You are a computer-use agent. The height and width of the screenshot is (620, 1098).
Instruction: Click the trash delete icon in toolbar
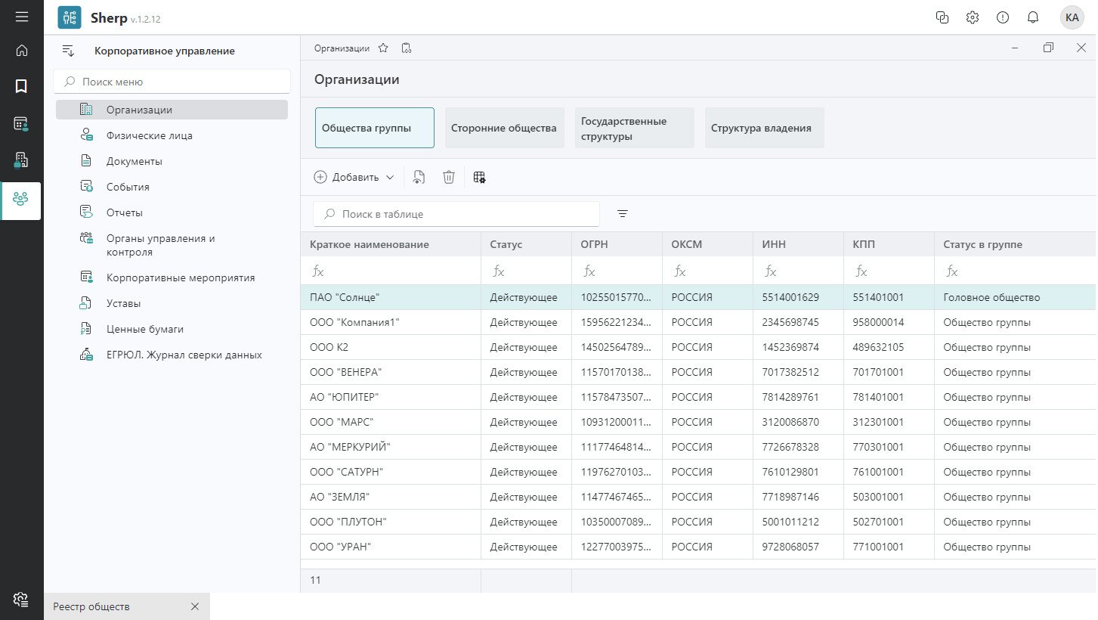448,177
